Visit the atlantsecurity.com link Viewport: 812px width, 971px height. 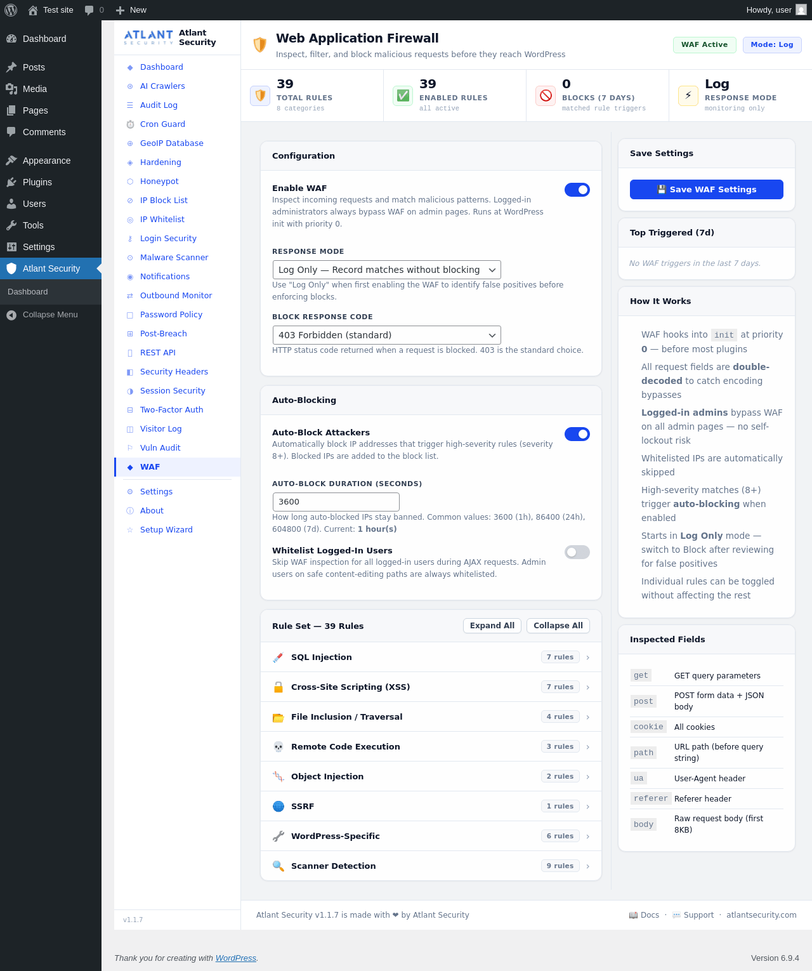coord(761,915)
